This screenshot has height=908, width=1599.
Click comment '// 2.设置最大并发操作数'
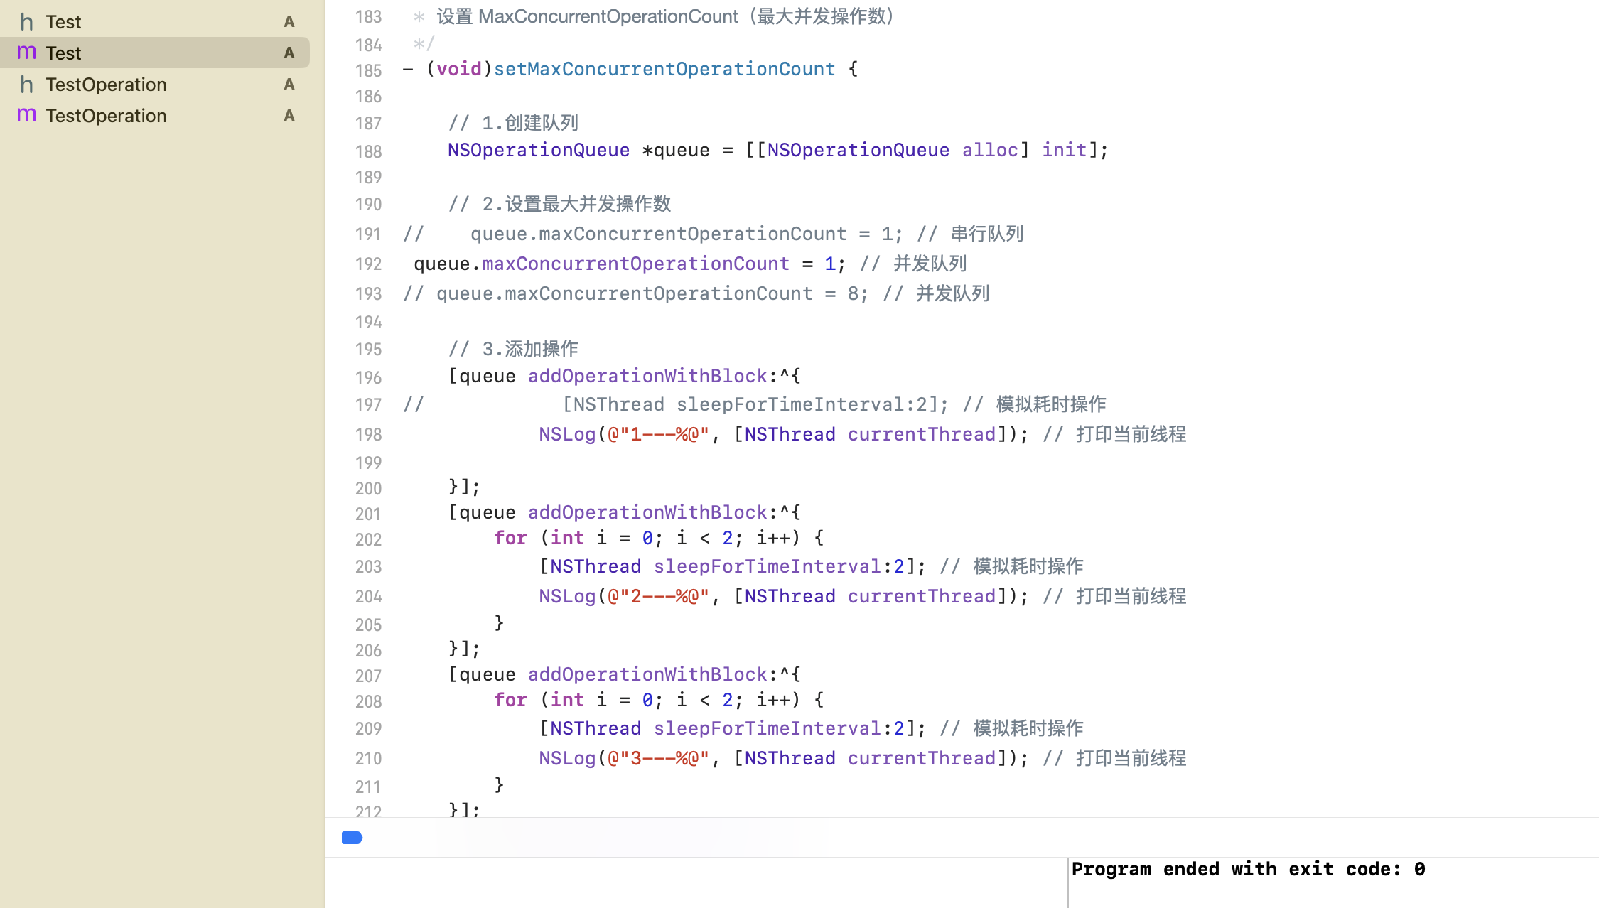pyautogui.click(x=559, y=204)
